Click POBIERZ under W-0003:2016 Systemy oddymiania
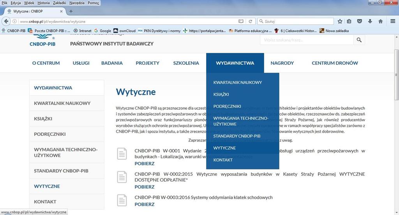 (x=145, y=205)
